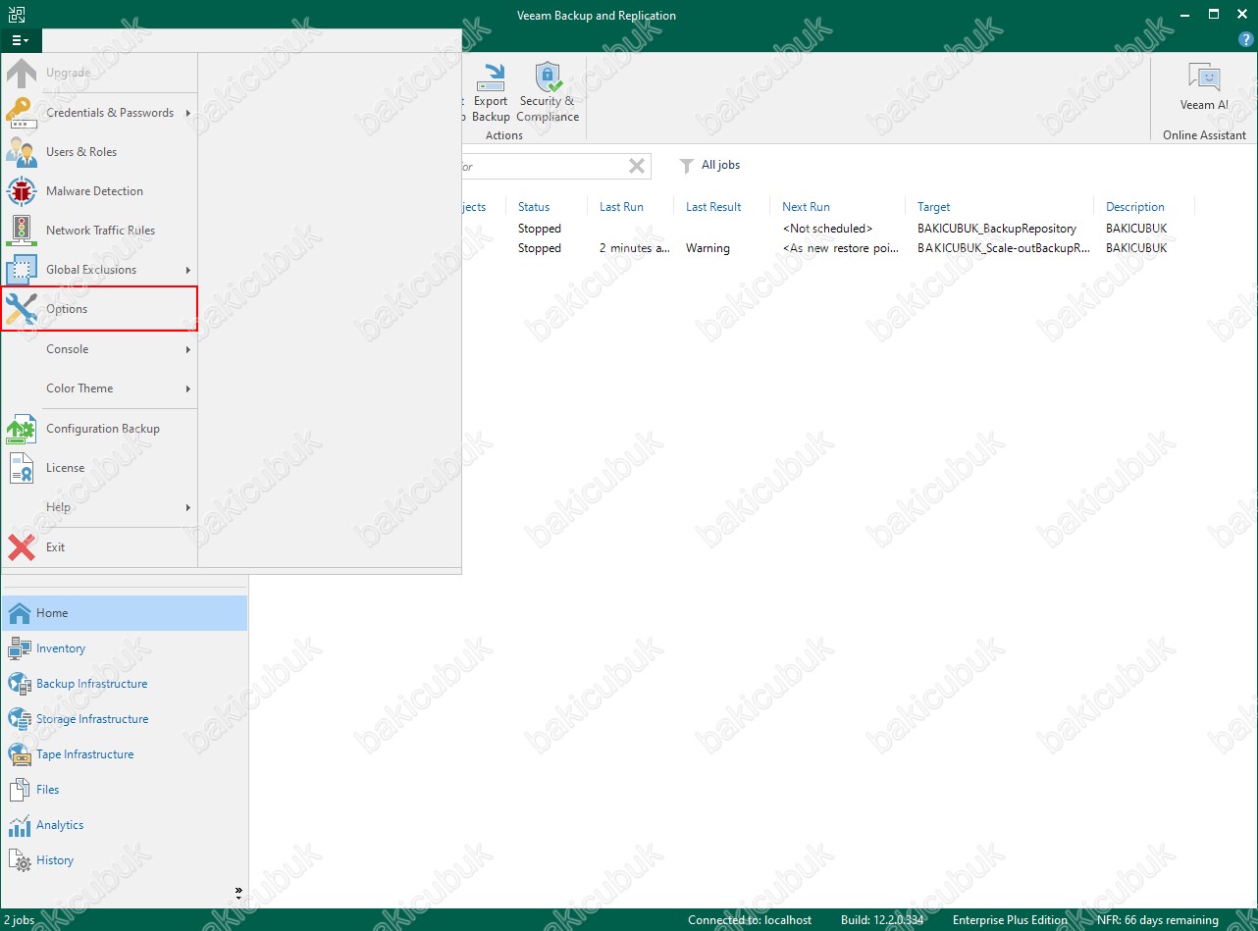The height and width of the screenshot is (931, 1258).
Task: Launch the Veeam AI online assistant
Action: pos(1204,87)
